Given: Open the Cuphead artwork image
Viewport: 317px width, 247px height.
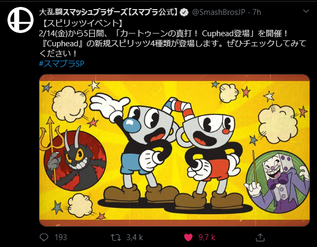Looking at the screenshot, I should 174,150.
